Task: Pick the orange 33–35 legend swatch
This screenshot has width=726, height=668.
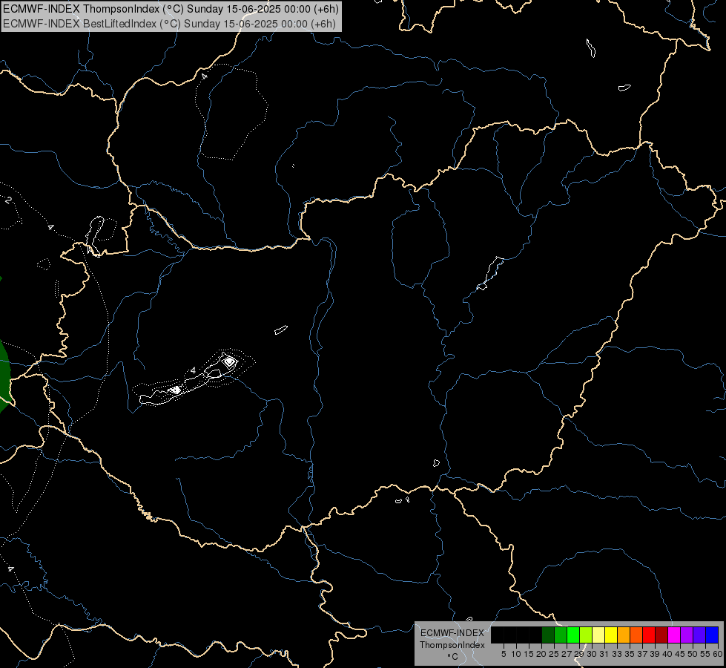Action: (624, 635)
